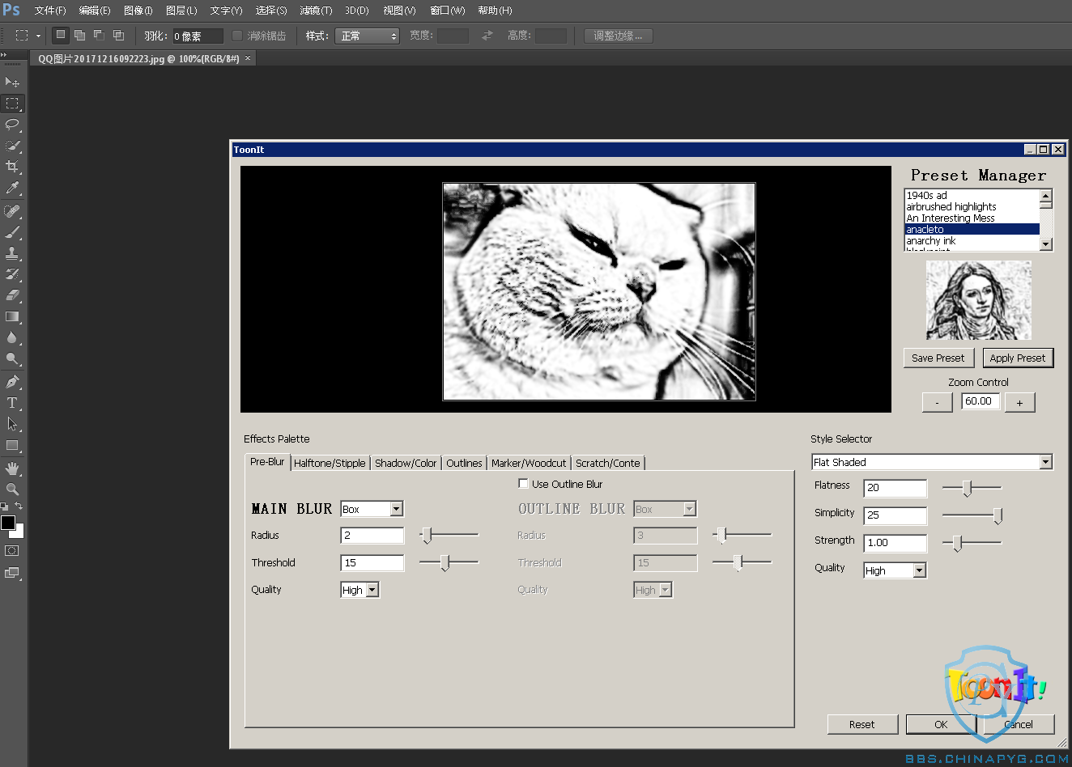Switch to the Outlines tab
The height and width of the screenshot is (767, 1072).
(464, 463)
